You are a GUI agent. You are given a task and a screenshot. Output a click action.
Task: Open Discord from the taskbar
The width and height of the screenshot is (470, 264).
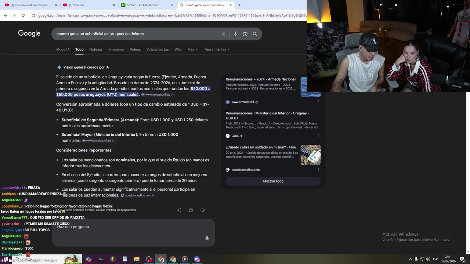[197, 259]
